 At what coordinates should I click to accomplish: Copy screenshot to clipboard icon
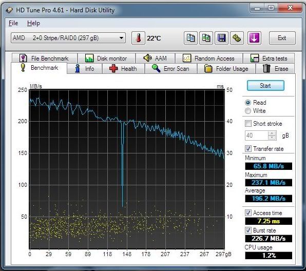pos(206,38)
